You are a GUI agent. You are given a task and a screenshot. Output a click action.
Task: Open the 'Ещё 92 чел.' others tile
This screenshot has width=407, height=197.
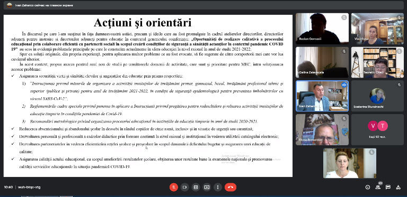click(x=377, y=129)
